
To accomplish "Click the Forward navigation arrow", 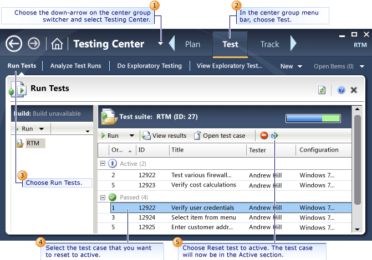I will coord(34,44).
